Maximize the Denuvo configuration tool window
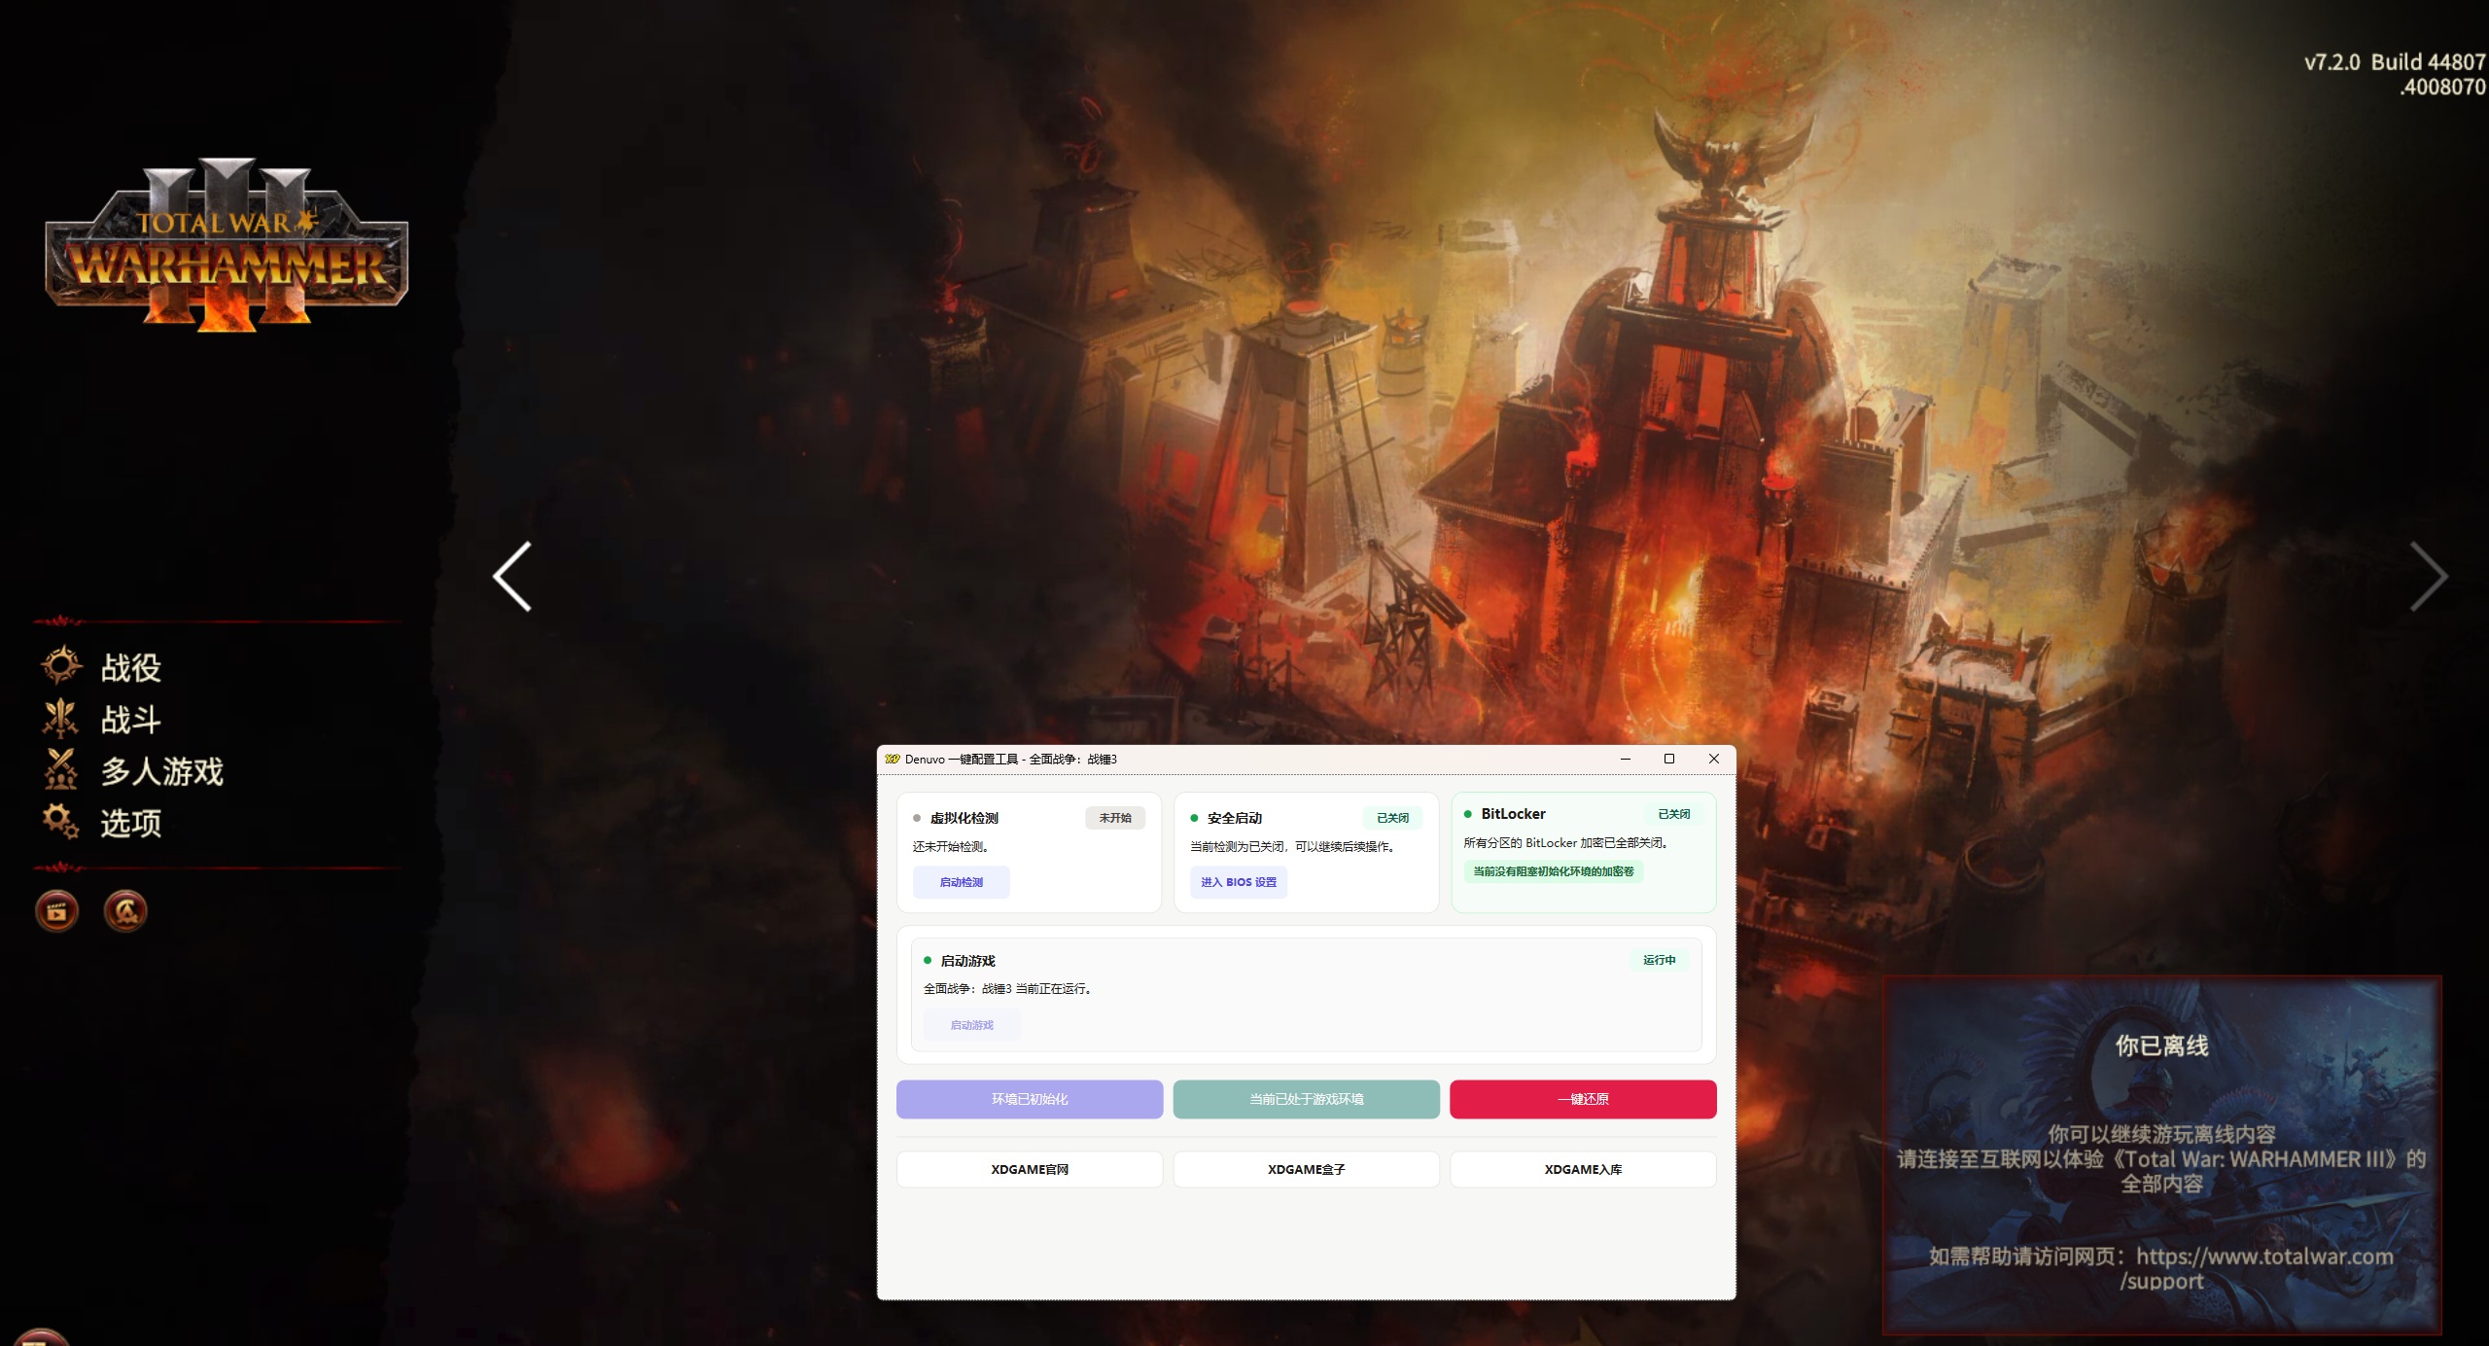Screen dimensions: 2489x1346 pos(1669,759)
